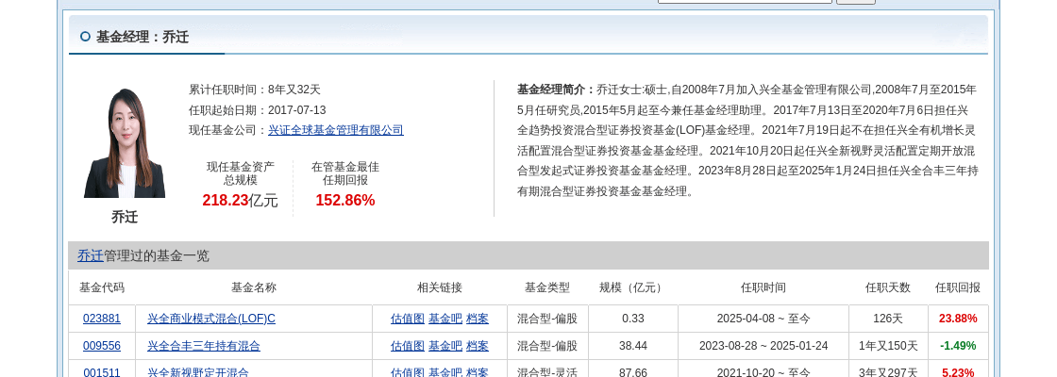Click the circle icon beside 基金经理：乔迁
1057x377 pixels.
tap(85, 37)
